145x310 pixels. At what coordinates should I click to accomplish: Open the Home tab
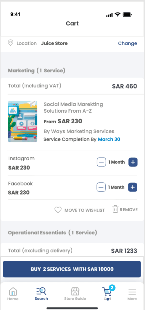tap(13, 294)
